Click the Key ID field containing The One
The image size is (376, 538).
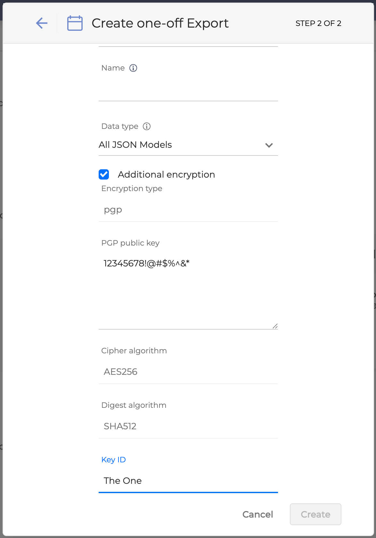(x=188, y=481)
